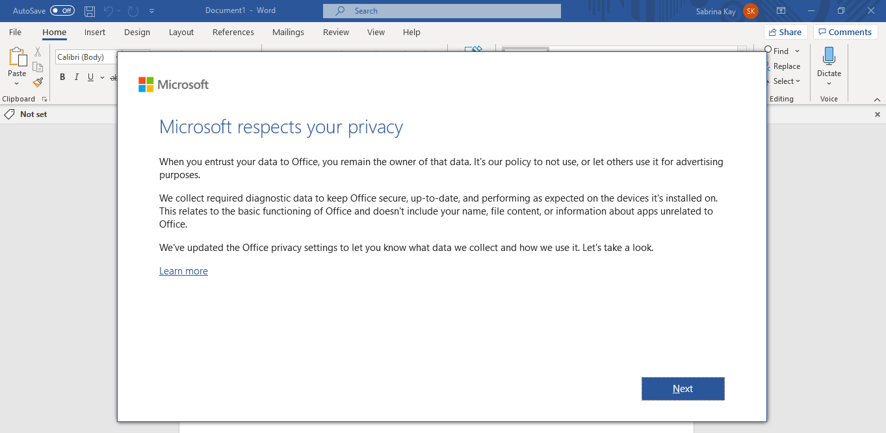Open the Select dropdown in the Editing group

pyautogui.click(x=785, y=81)
